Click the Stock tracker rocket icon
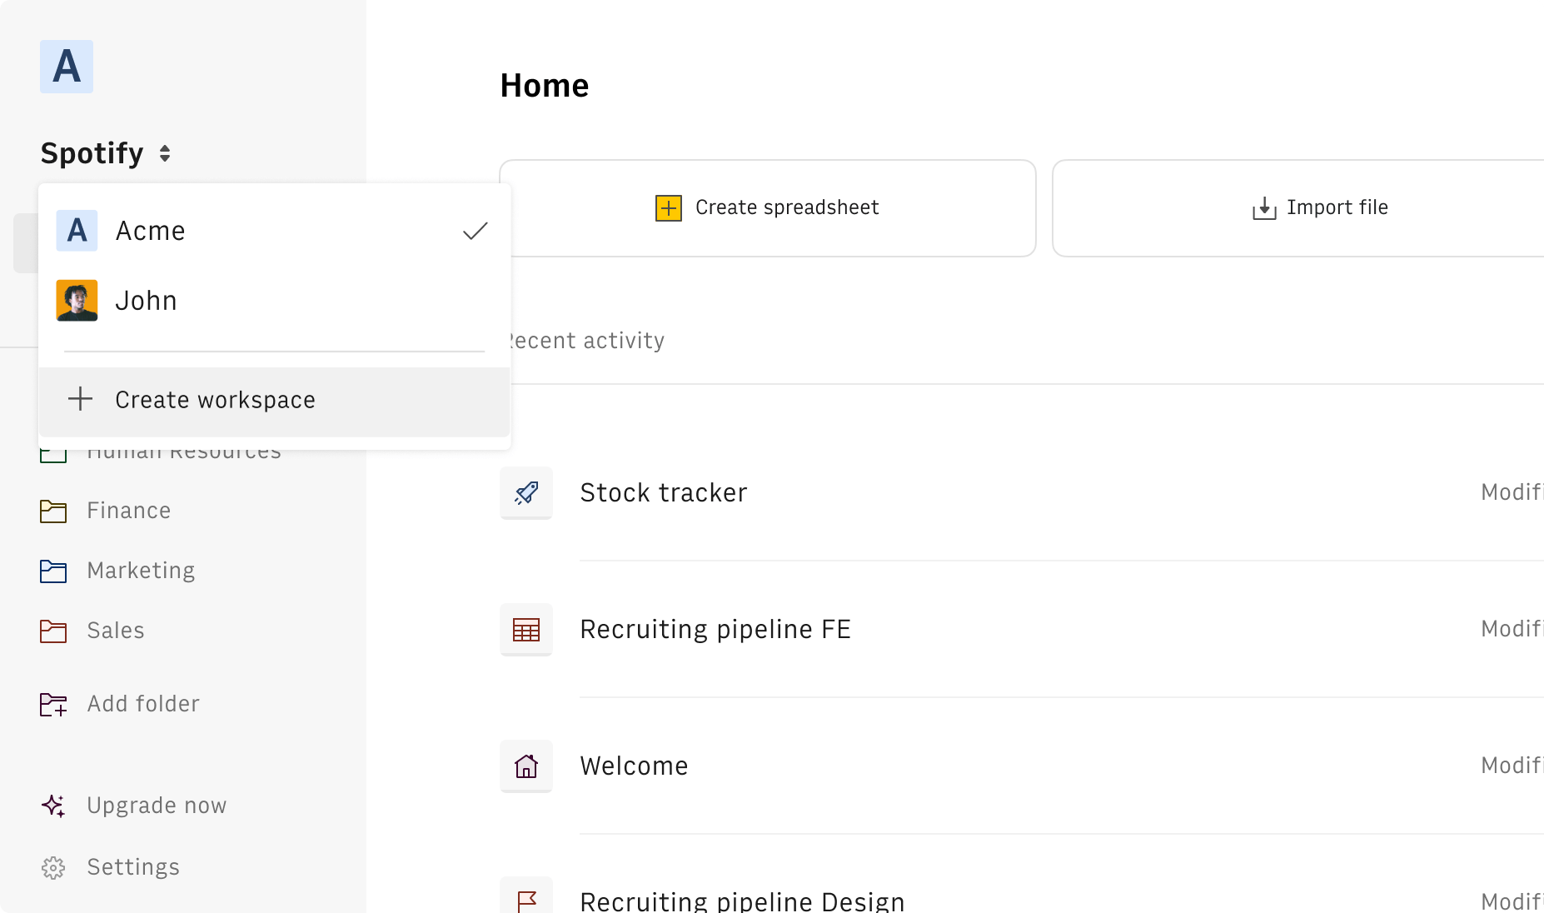Viewport: 1544px width, 913px height. 525,493
